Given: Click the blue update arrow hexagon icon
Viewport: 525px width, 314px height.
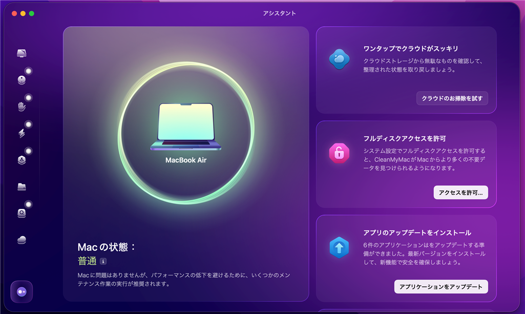Looking at the screenshot, I should point(339,247).
